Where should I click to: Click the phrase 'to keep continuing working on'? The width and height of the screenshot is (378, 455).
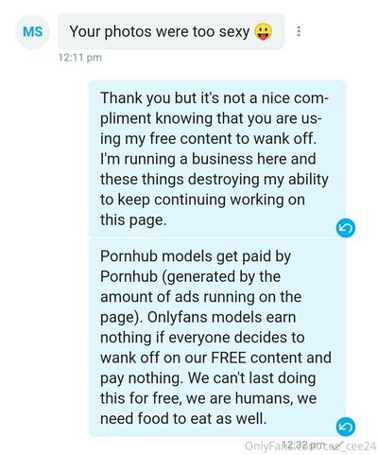point(202,200)
